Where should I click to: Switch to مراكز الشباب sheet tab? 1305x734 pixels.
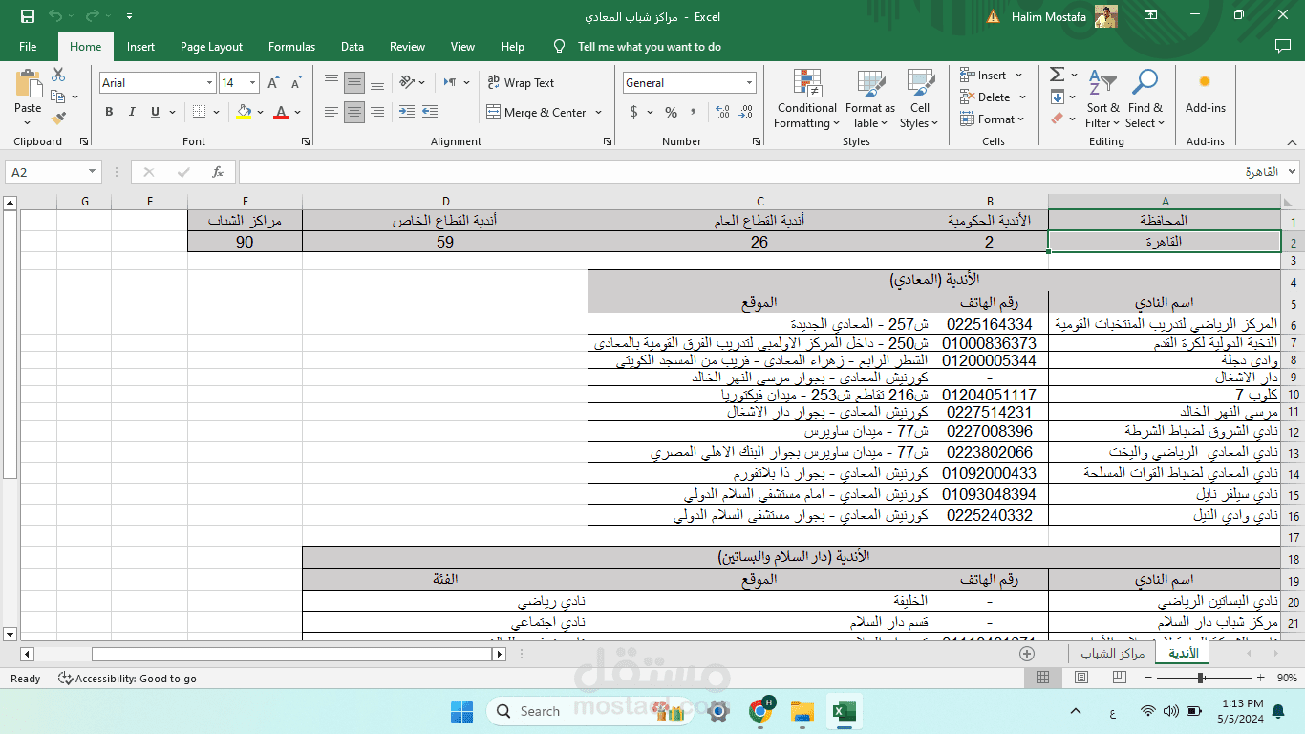(1112, 654)
